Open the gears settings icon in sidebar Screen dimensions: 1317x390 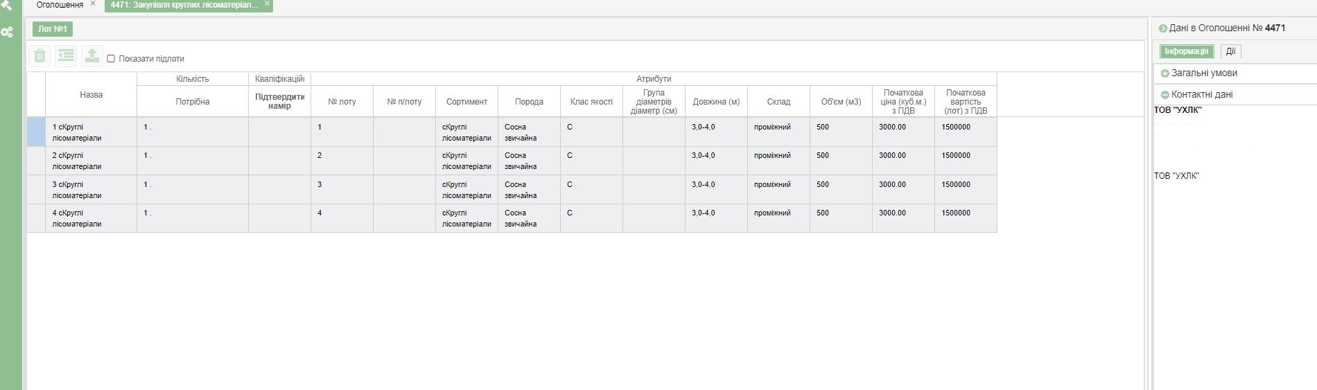point(7,32)
